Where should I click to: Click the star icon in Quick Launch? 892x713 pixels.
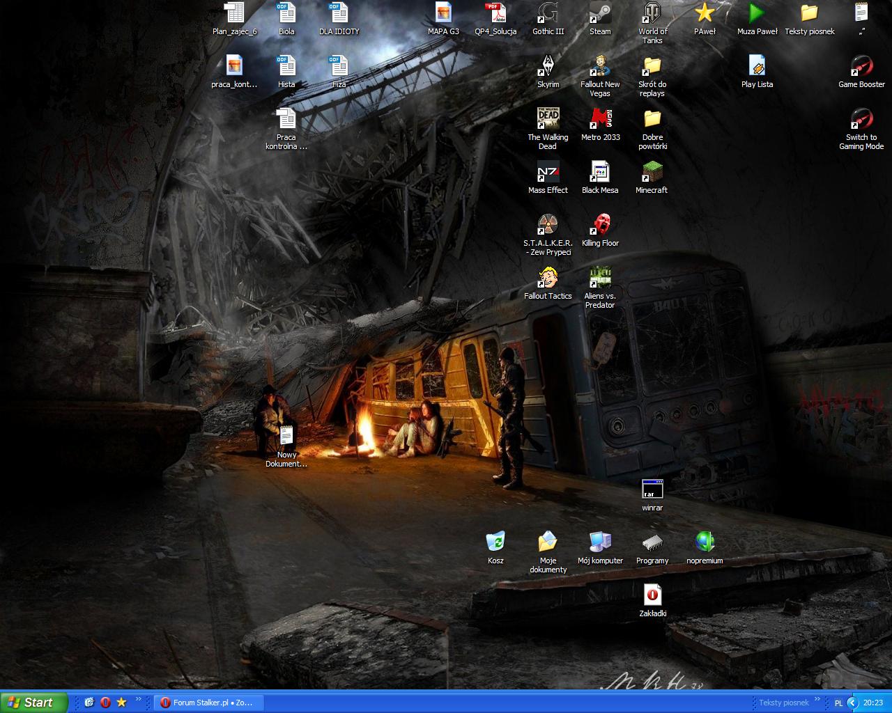[121, 703]
